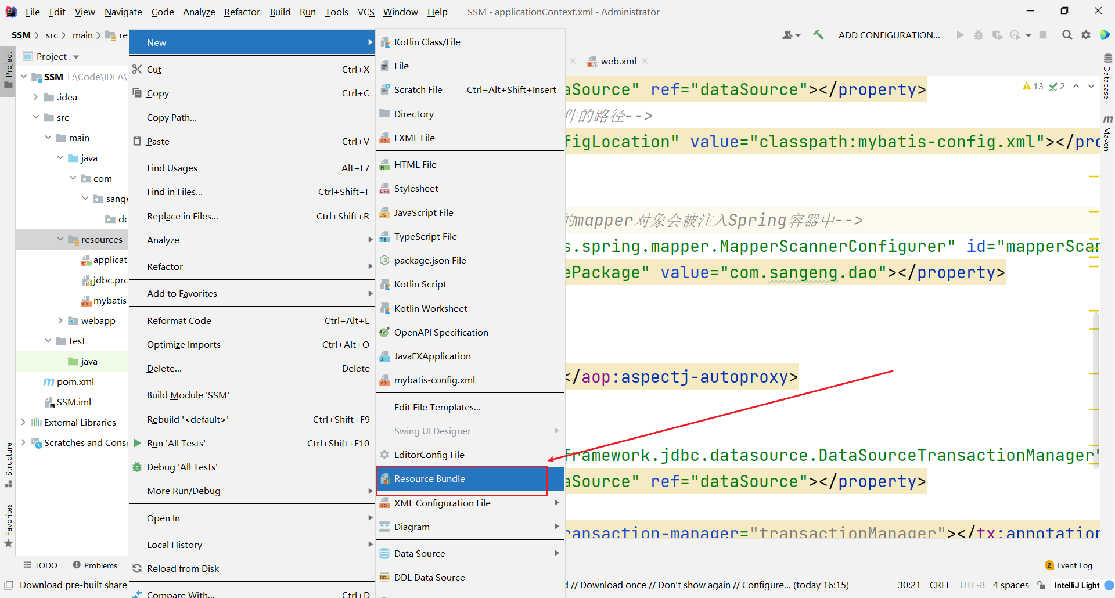Click Reformat Code menu entry

tap(251, 320)
